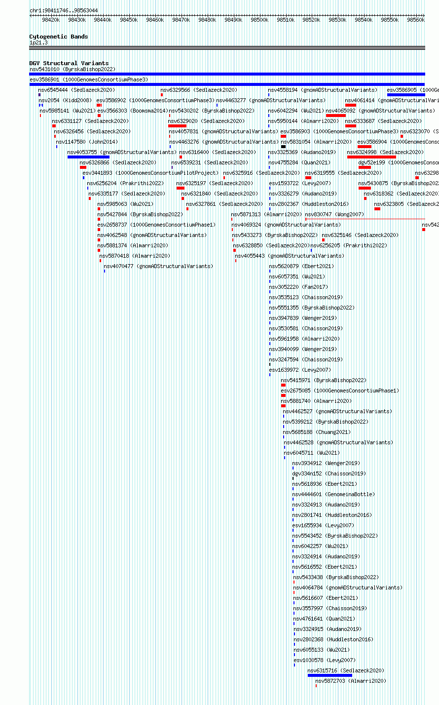
Task: Click nsv1147580 (John2014) label
Action: [87, 142]
